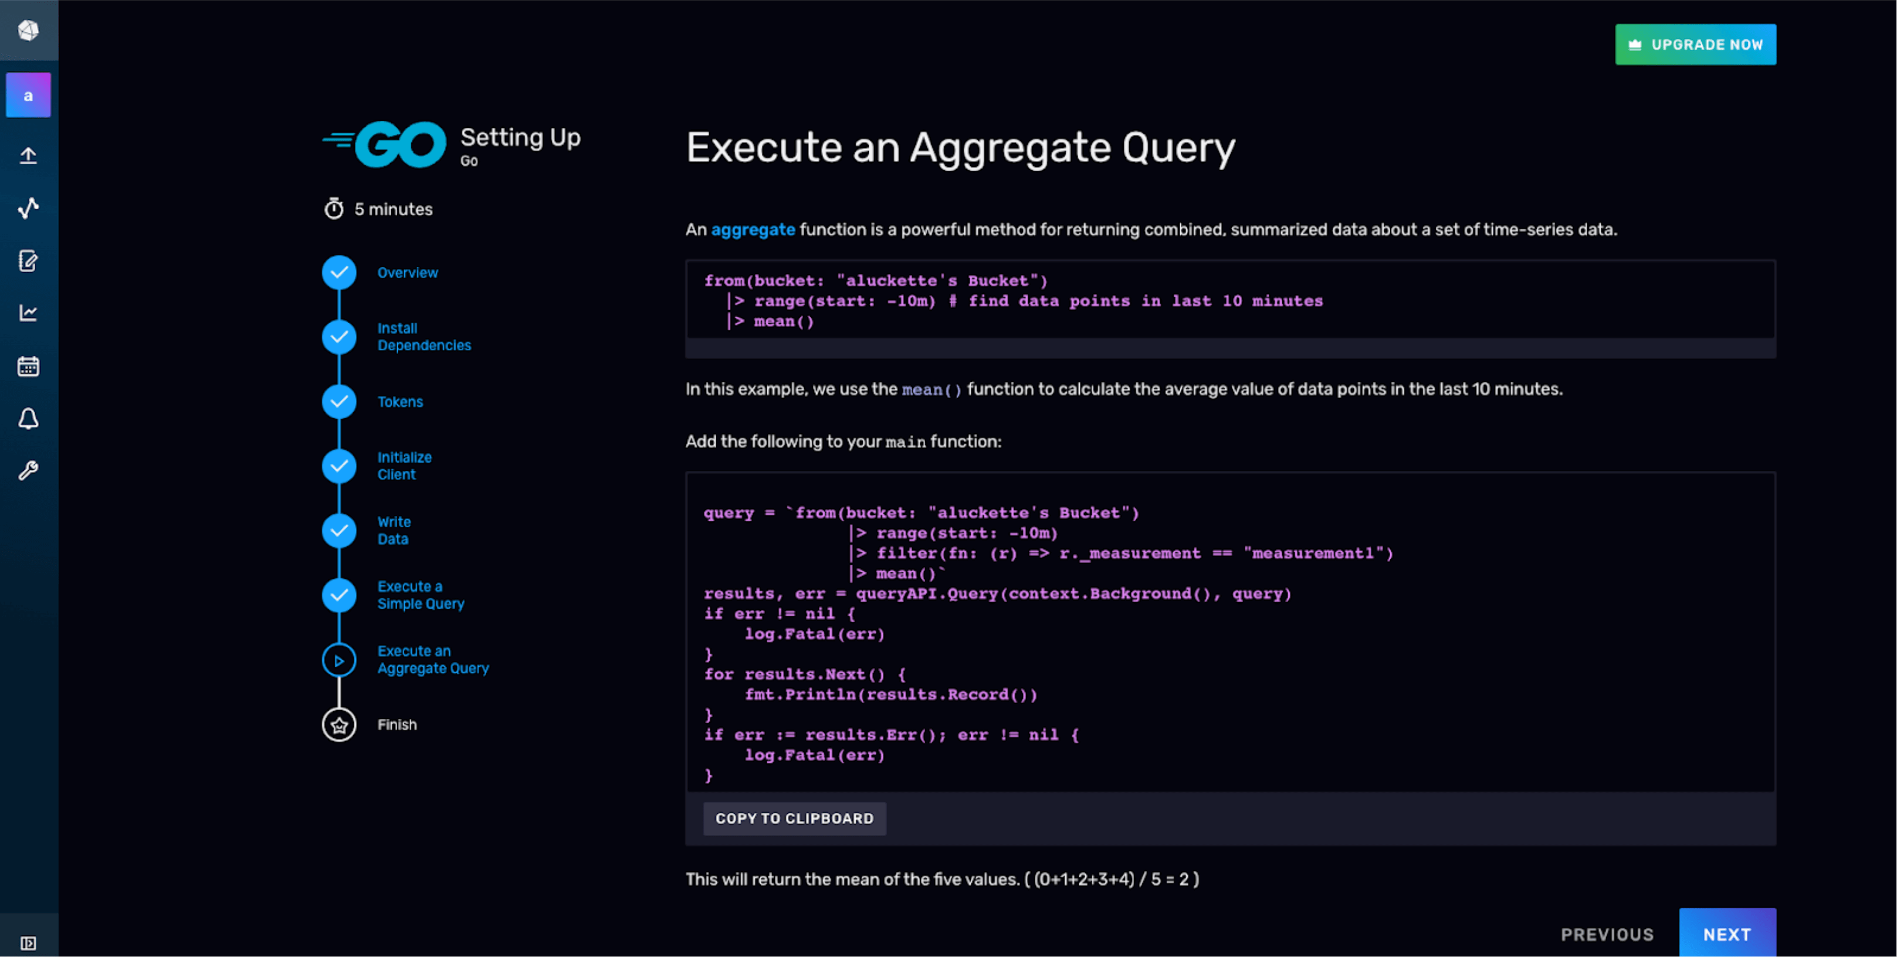Open Data Explorer graph icon in the sidebar
This screenshot has width=1897, height=957.
coord(28,208)
